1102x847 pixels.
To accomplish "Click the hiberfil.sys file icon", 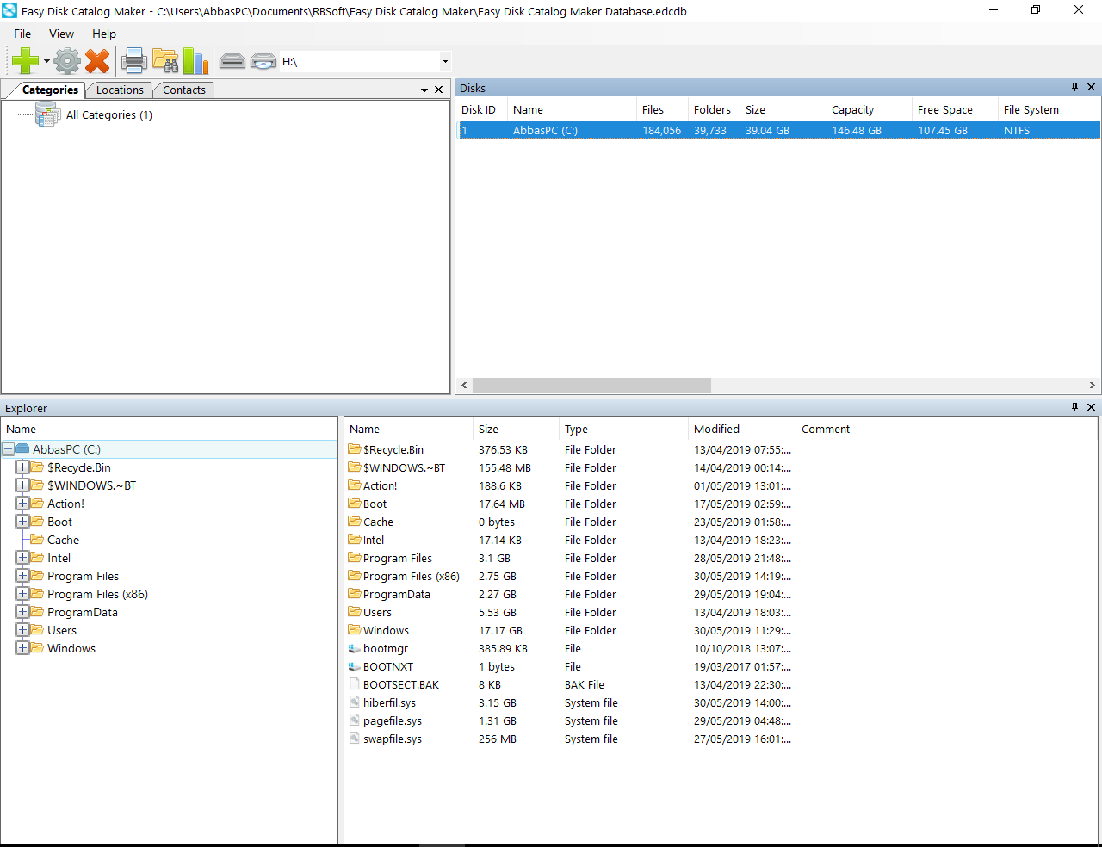I will click(x=355, y=702).
